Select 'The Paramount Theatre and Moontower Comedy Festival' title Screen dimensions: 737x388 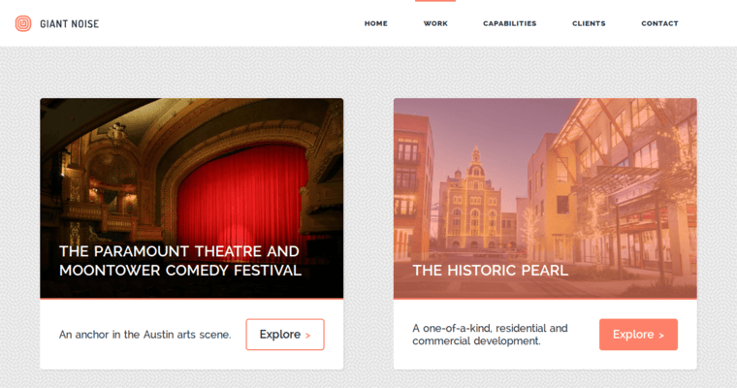tap(180, 261)
